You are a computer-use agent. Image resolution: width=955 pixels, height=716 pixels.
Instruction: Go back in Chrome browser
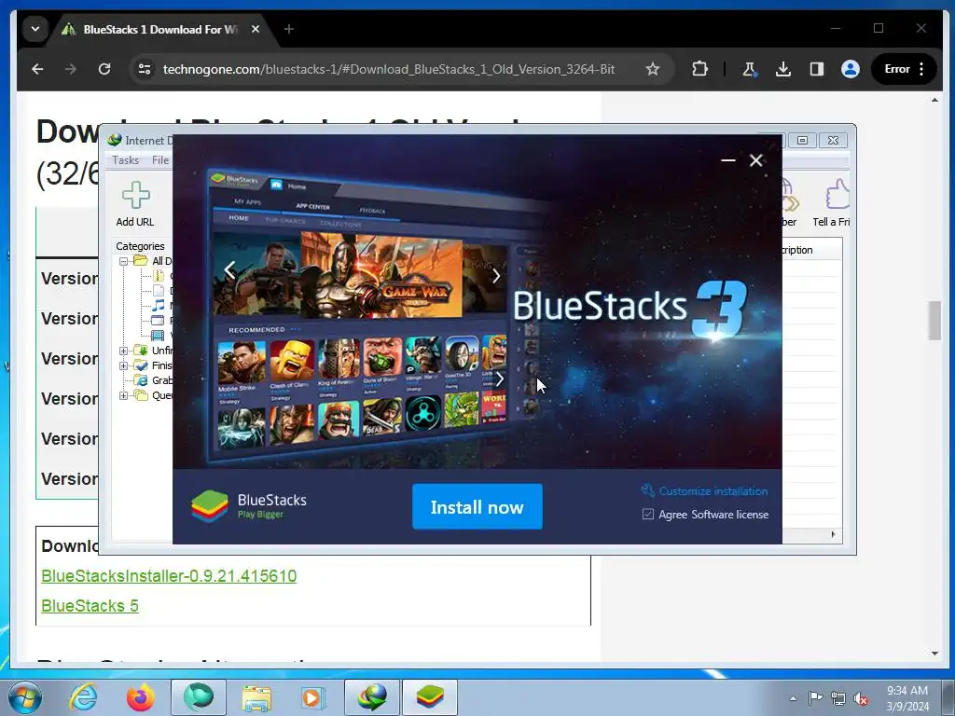(37, 69)
